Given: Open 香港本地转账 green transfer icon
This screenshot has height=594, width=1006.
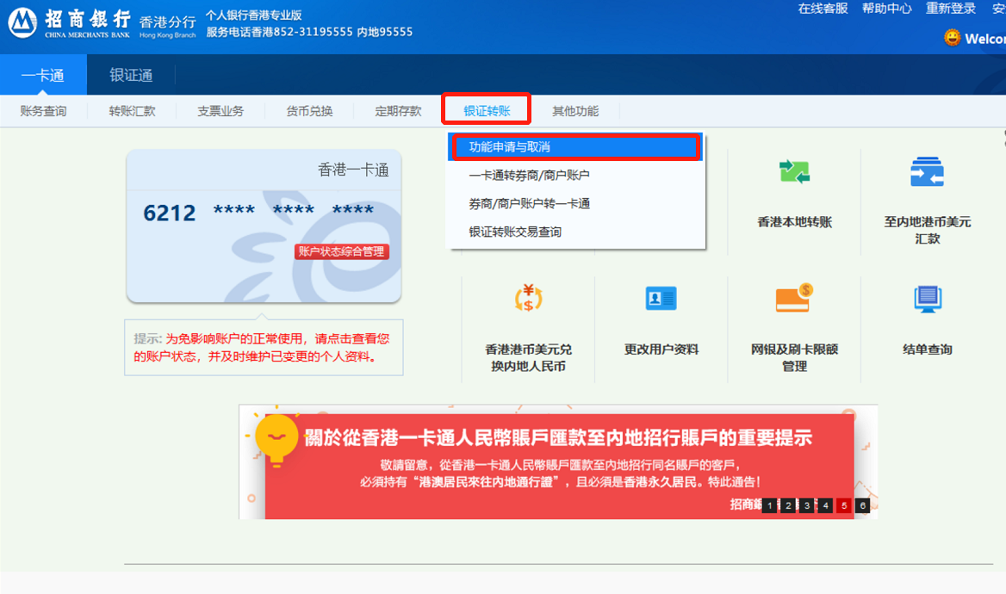Looking at the screenshot, I should pos(794,171).
